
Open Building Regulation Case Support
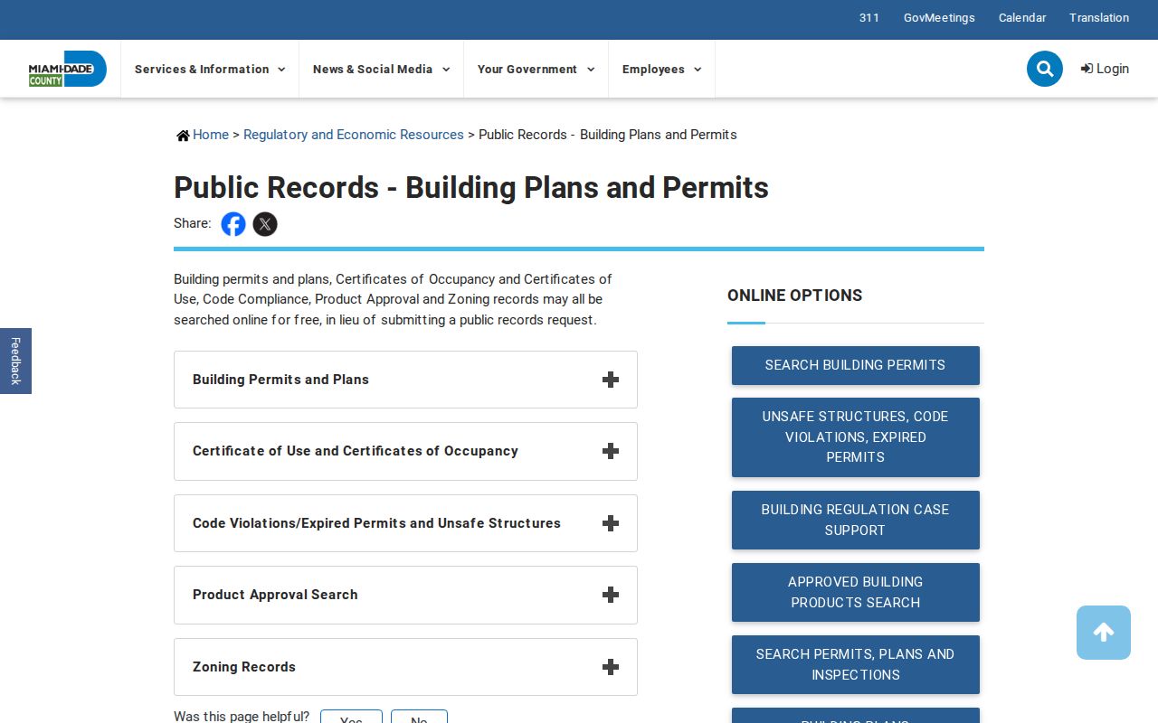coord(856,520)
